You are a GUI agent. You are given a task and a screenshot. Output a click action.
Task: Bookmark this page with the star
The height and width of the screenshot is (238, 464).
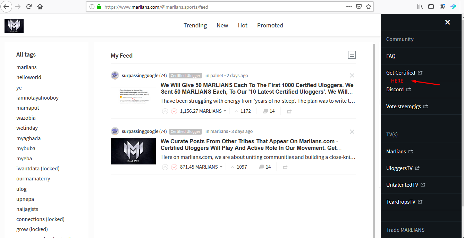(x=369, y=7)
